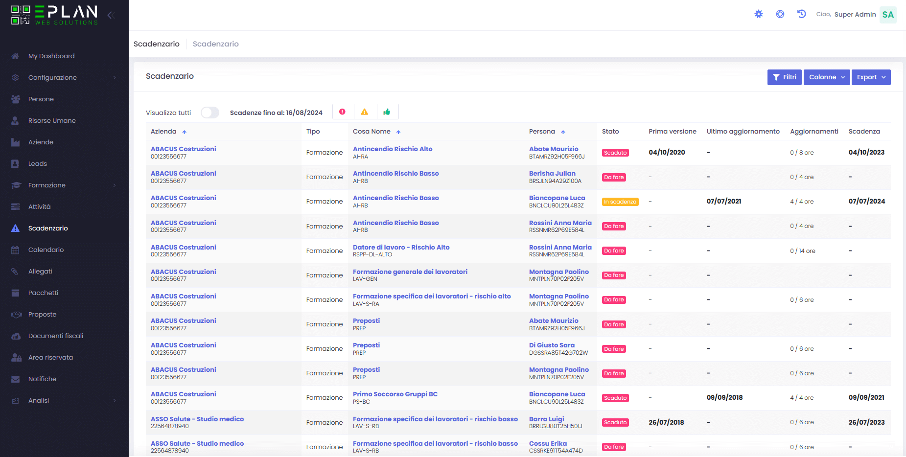Image resolution: width=906 pixels, height=457 pixels.
Task: Filter by green thumbs-up icon
Action: [387, 112]
